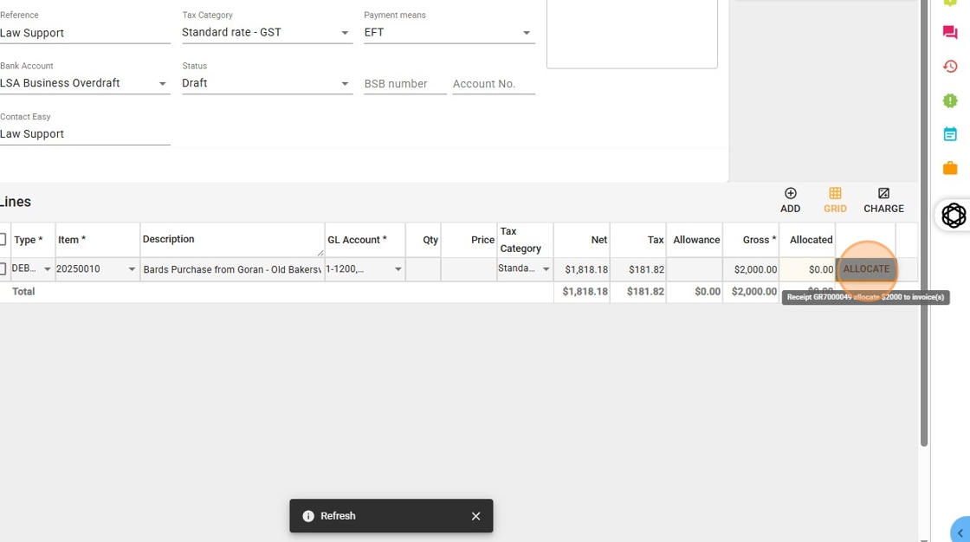Tick the header select-all checkbox

tap(3, 240)
